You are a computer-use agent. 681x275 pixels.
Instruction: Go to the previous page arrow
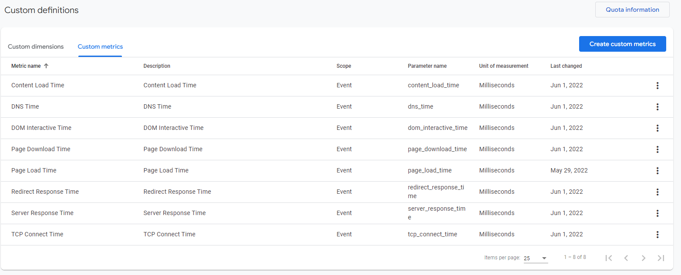click(x=626, y=258)
